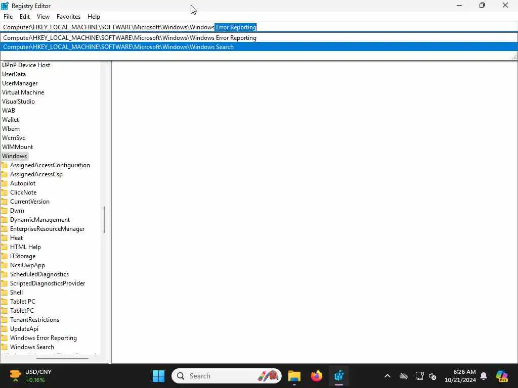Click the registry path address bar
This screenshot has height=388, width=518.
(259, 27)
